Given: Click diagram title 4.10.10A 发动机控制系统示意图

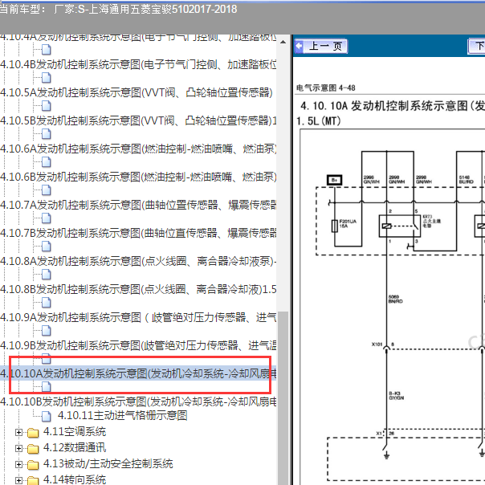Looking at the screenshot, I should 392,106.
